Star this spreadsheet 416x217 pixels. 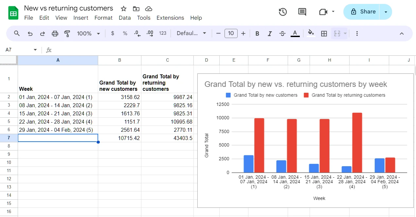[x=123, y=9]
